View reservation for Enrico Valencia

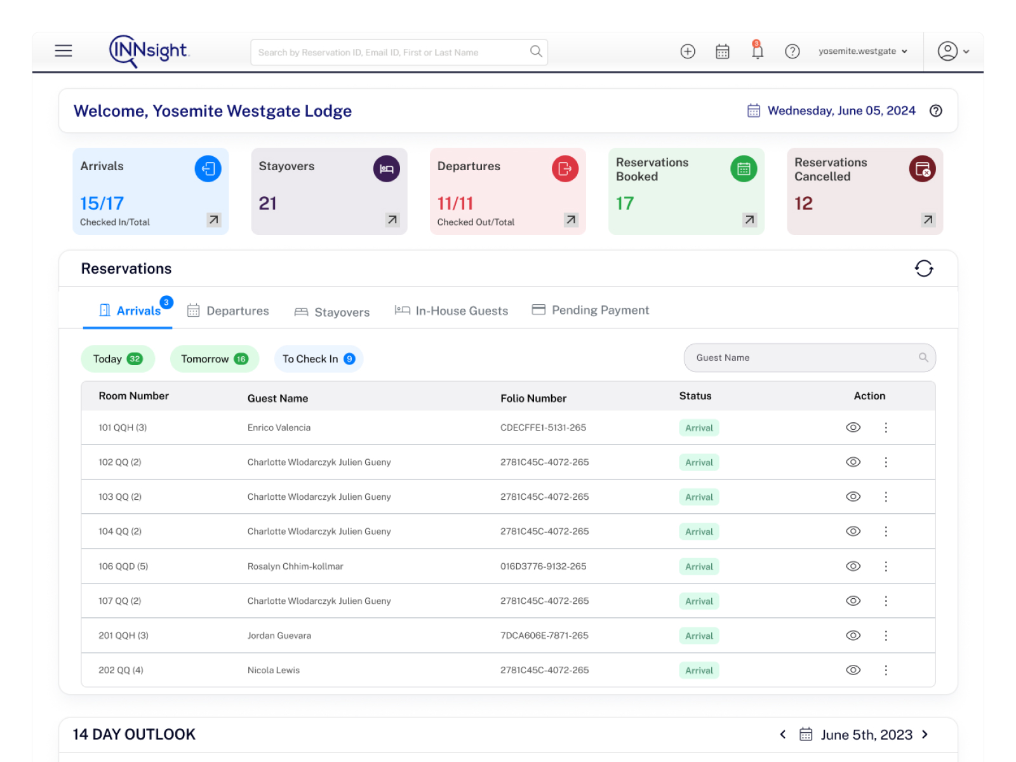pyautogui.click(x=853, y=427)
